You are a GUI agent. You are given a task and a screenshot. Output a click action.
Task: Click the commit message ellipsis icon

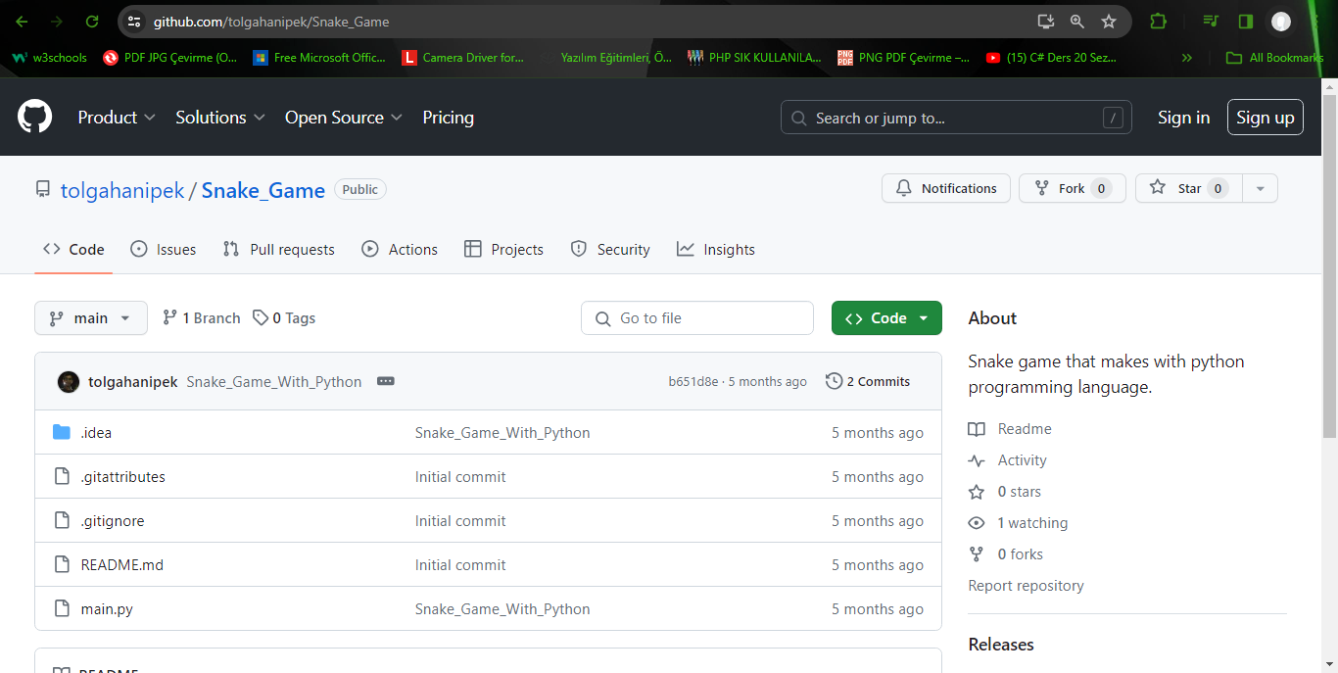click(x=386, y=381)
